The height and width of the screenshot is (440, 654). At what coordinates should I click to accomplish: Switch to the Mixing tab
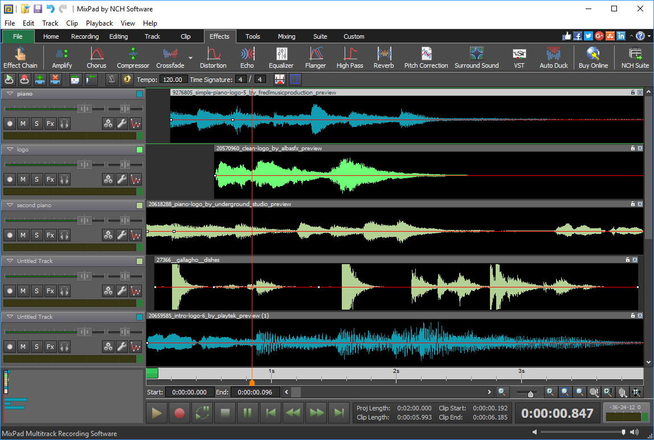pyautogui.click(x=287, y=36)
